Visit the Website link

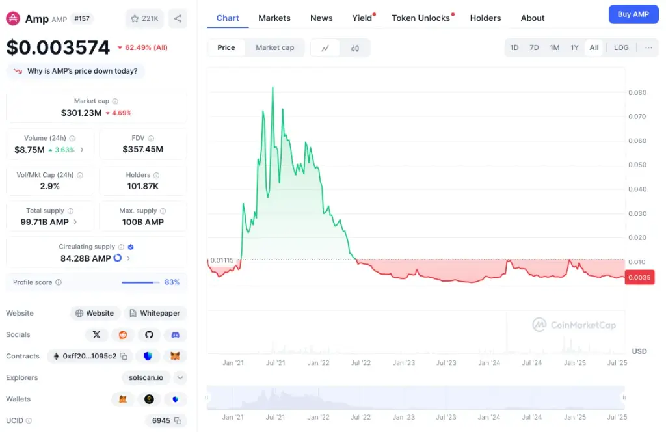(96, 313)
